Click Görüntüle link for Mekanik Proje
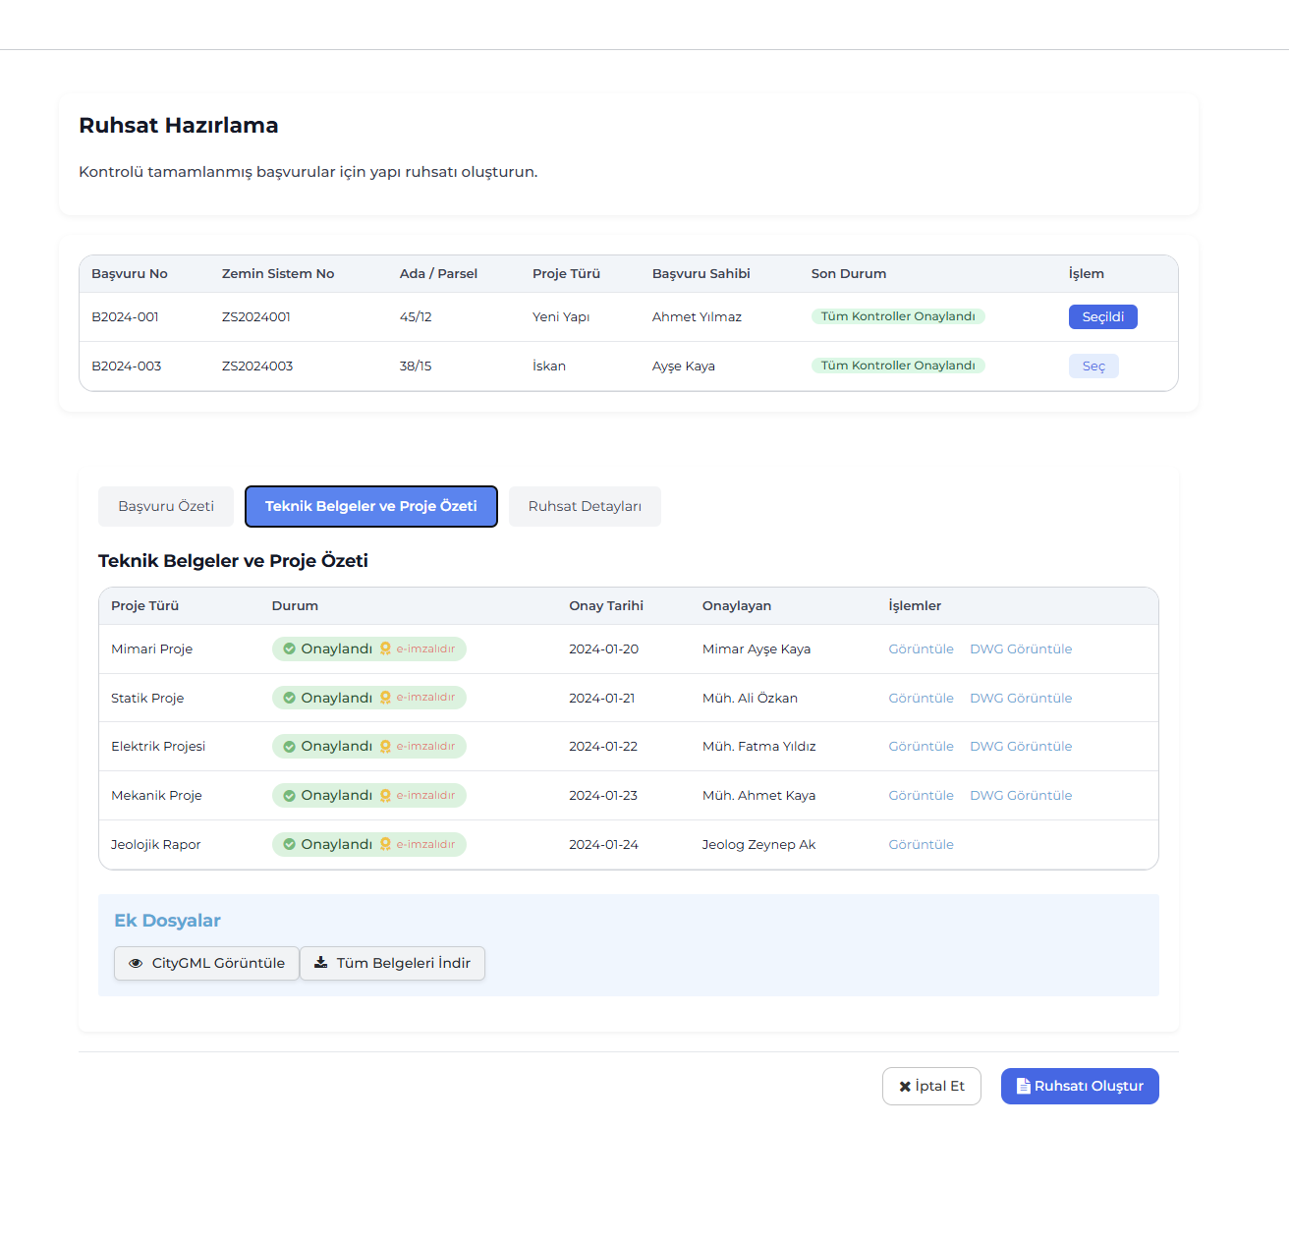1289x1240 pixels. 921,796
